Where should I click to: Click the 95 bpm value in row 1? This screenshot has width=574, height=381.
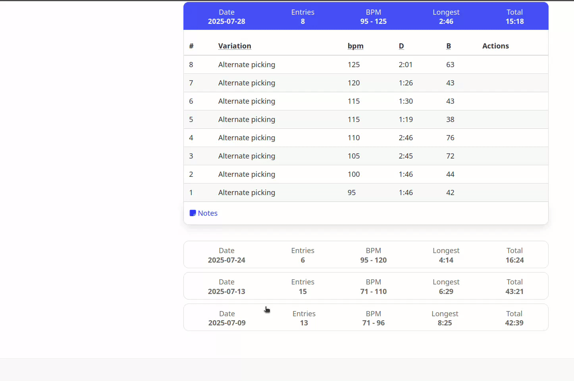coord(352,192)
